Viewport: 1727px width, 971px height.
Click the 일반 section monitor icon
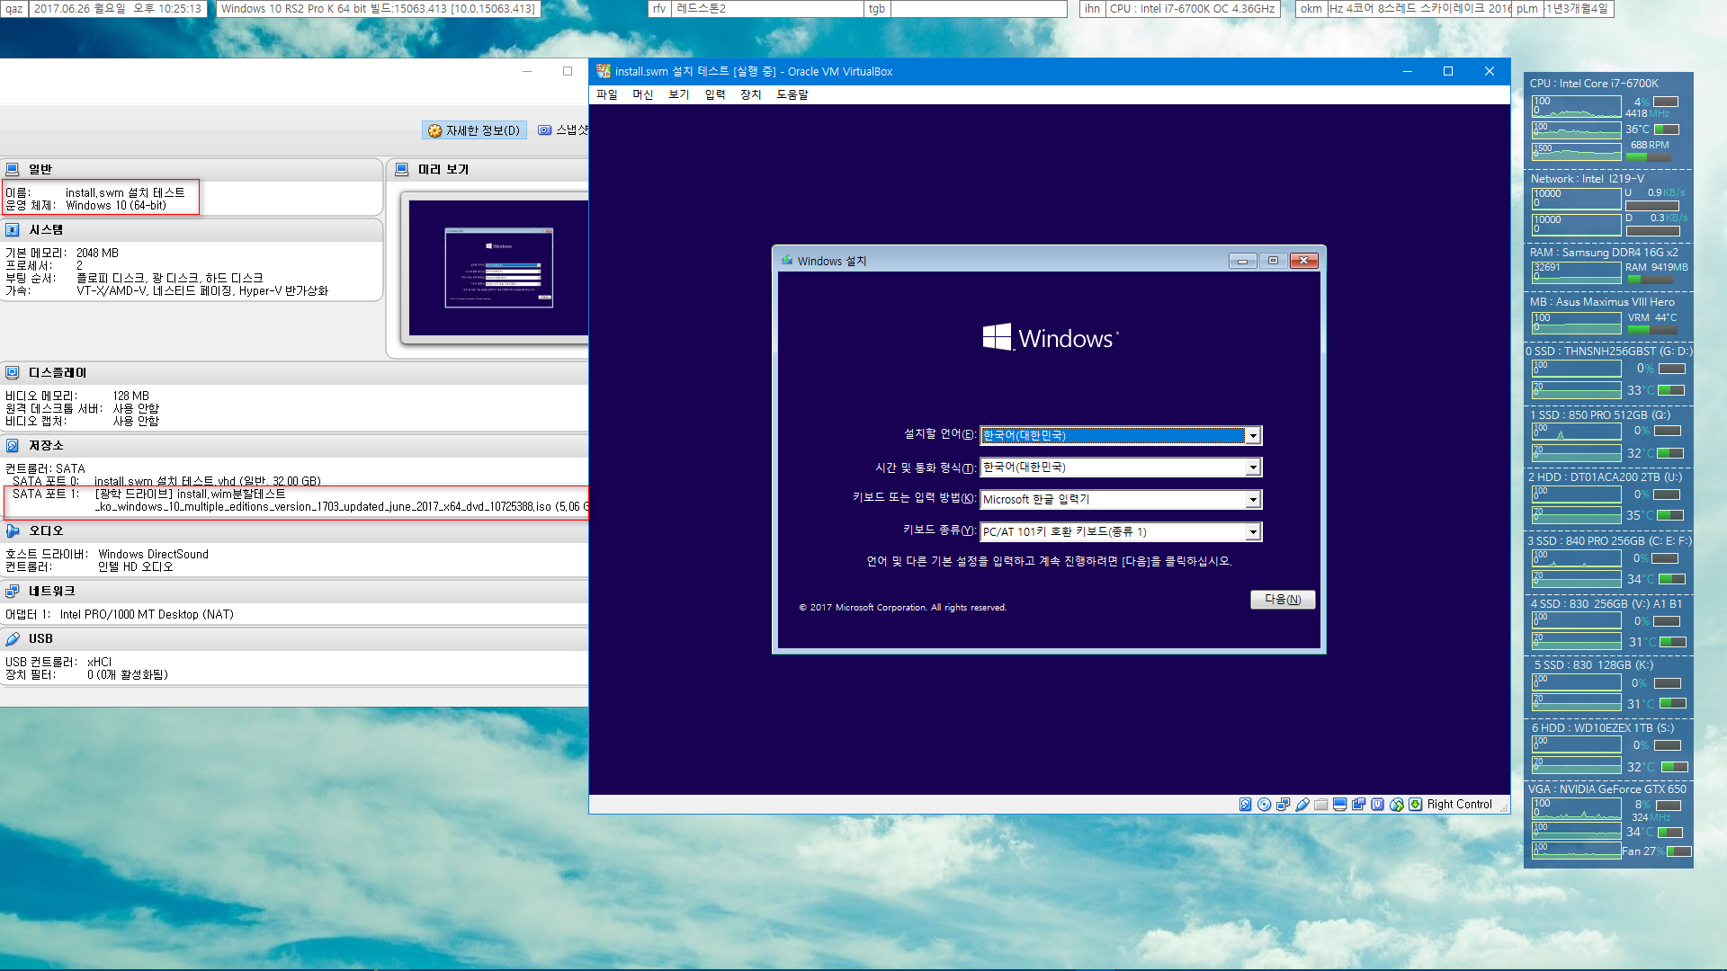point(13,169)
